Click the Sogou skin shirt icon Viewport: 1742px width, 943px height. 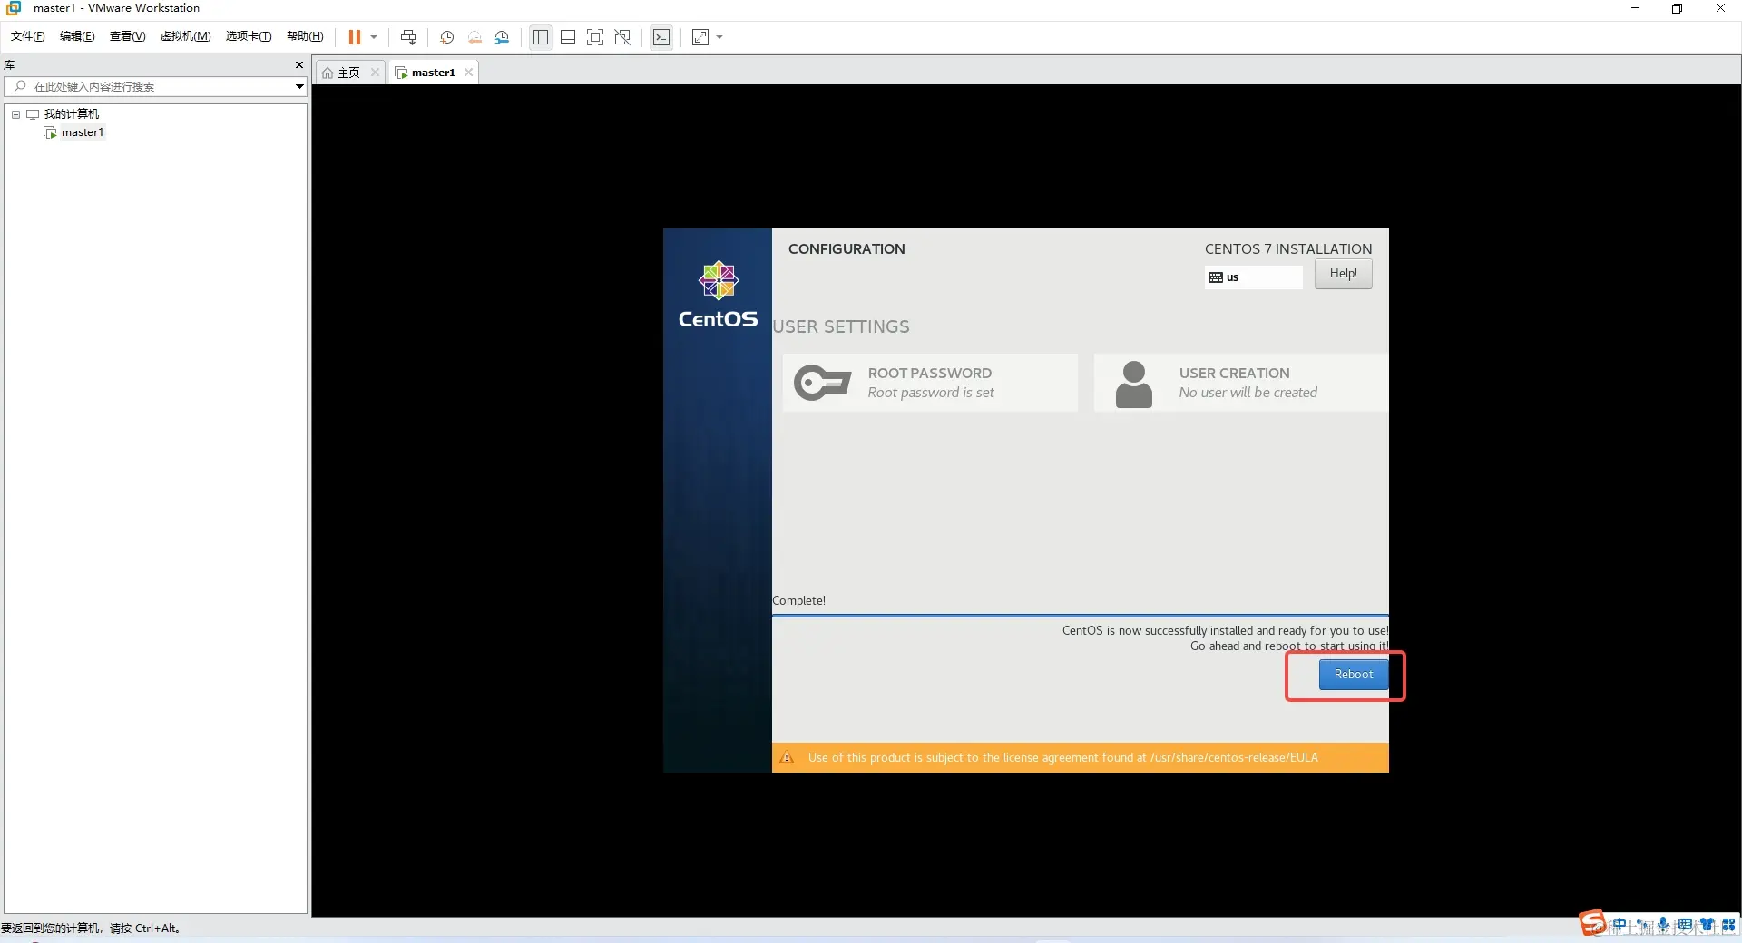1708,926
